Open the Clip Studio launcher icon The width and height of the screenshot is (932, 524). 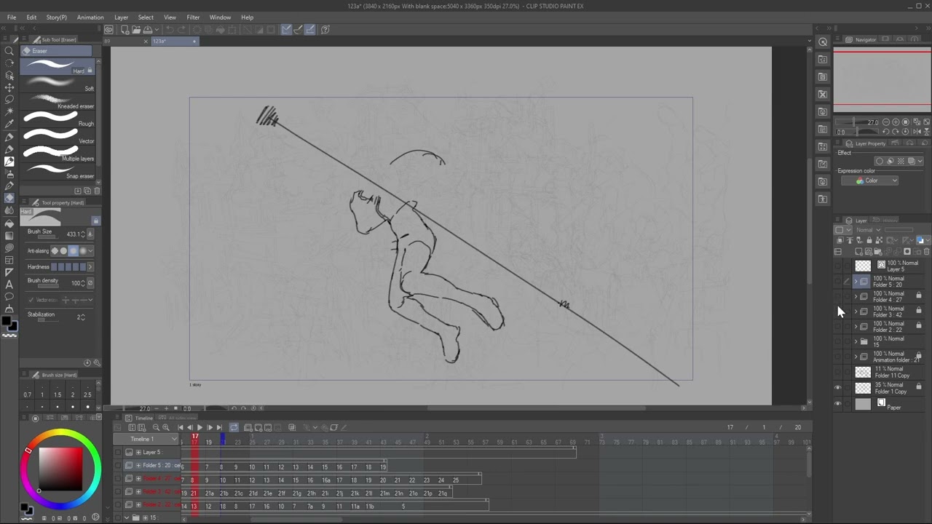point(108,30)
